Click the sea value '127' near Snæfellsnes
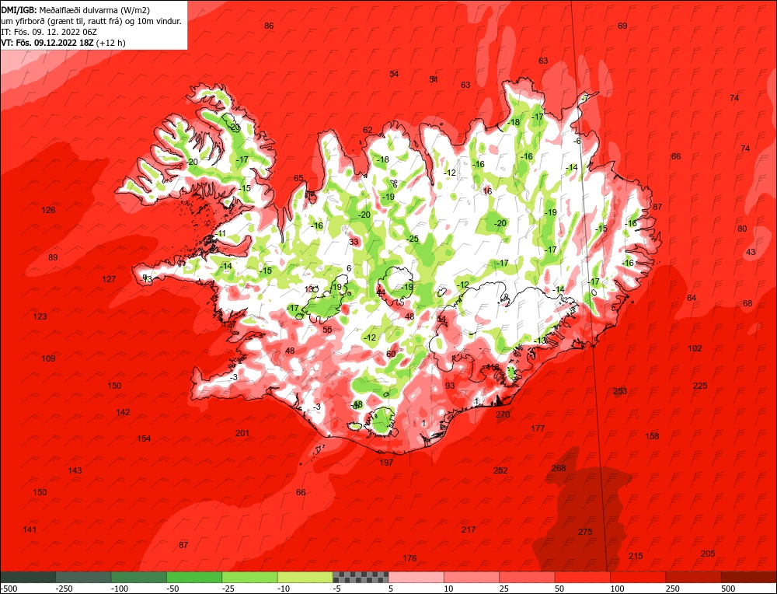777x594 pixels. [x=109, y=279]
